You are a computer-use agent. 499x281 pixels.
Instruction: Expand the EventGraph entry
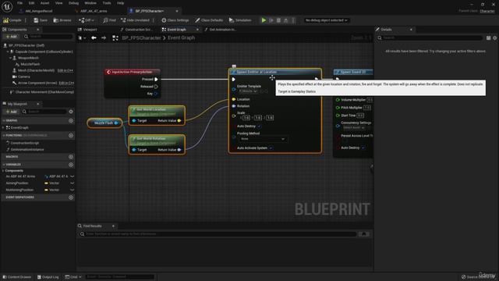point(3,127)
